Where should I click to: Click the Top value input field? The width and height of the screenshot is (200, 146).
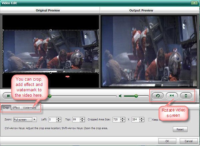[x=76, y=120]
